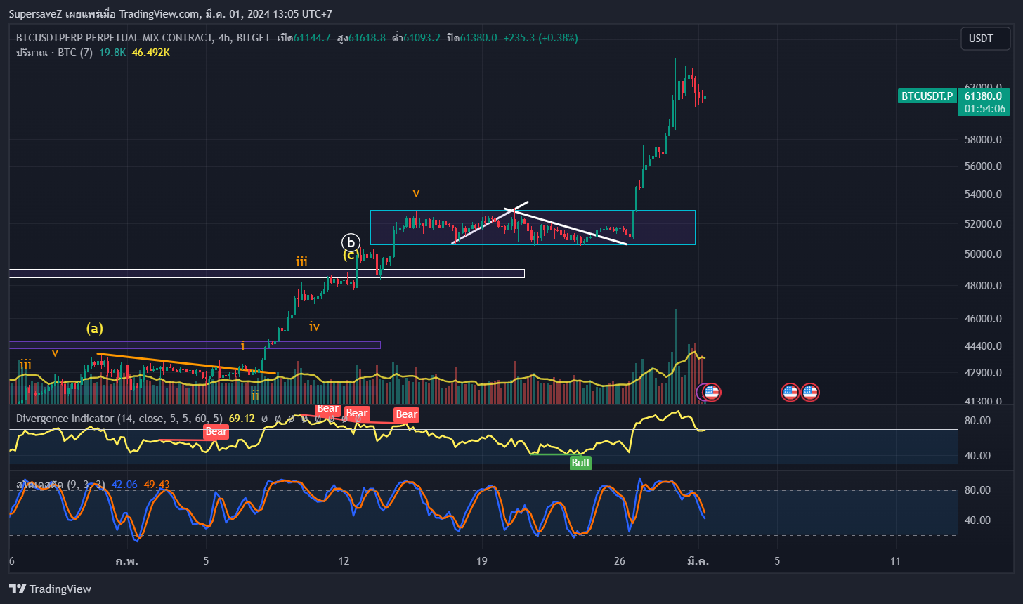
Task: Click date 19 on the time axis
Action: [482, 561]
